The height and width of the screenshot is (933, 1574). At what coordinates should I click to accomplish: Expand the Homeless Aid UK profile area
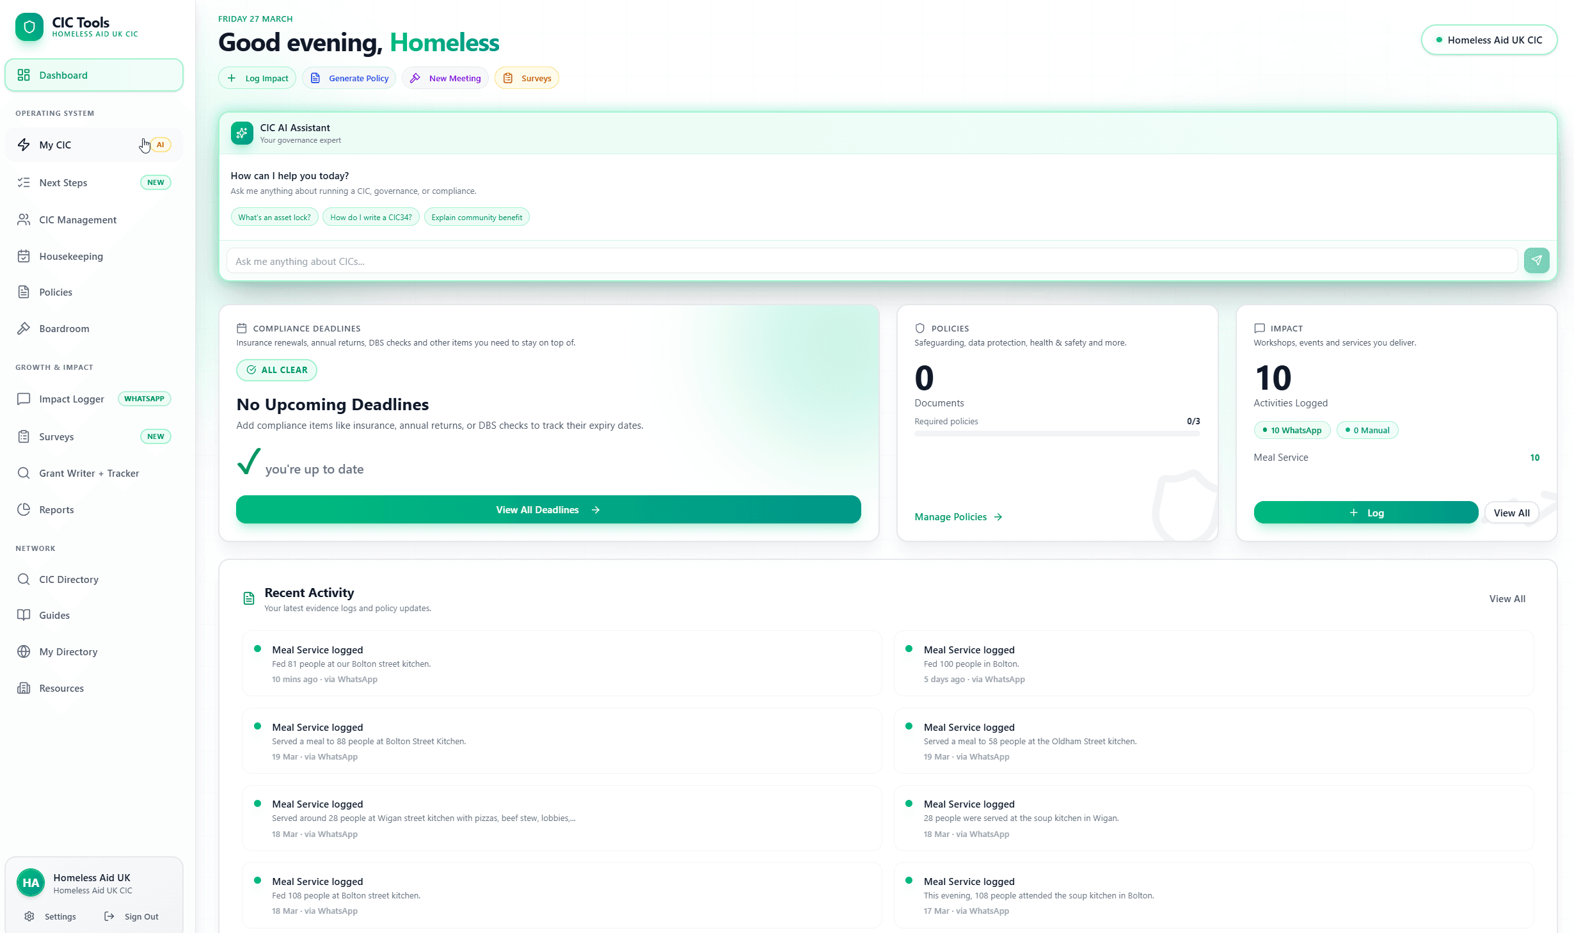click(93, 883)
